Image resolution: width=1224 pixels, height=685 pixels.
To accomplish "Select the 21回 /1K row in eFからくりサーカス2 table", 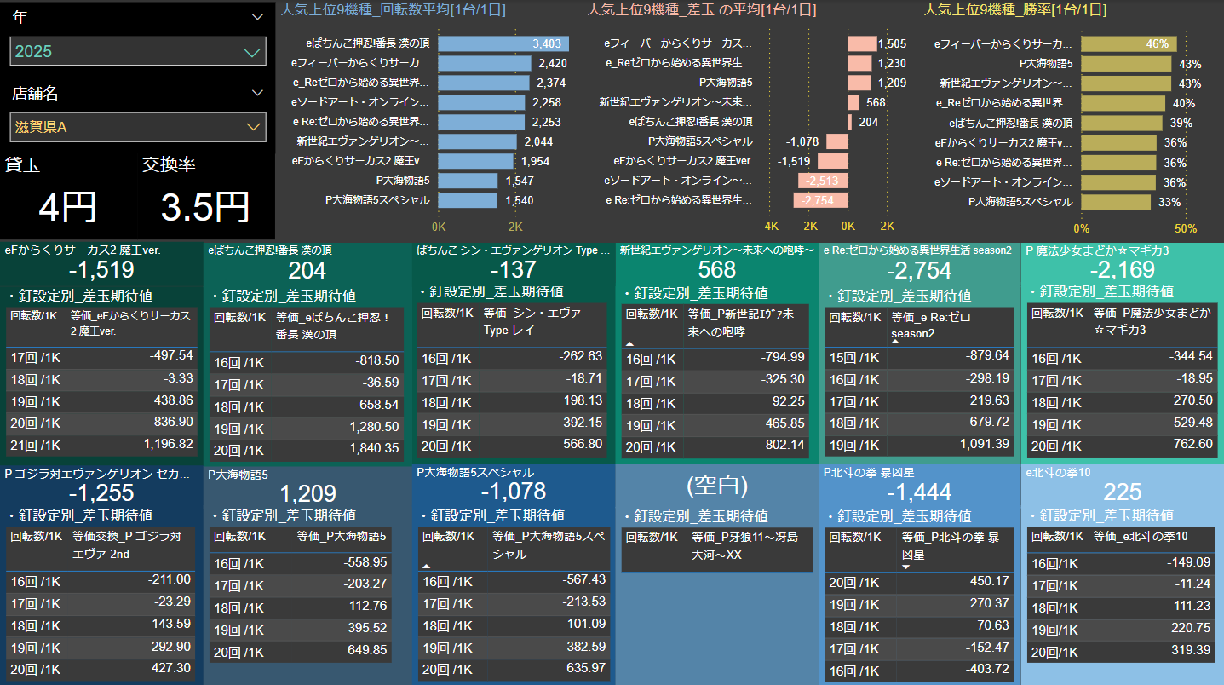I will 36,444.
